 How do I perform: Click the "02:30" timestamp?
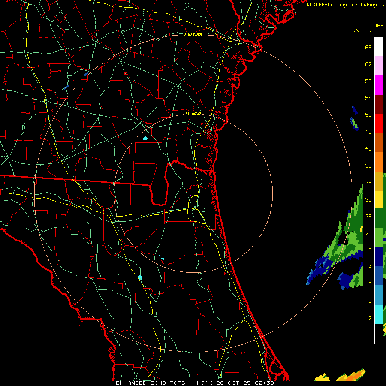[265, 383]
